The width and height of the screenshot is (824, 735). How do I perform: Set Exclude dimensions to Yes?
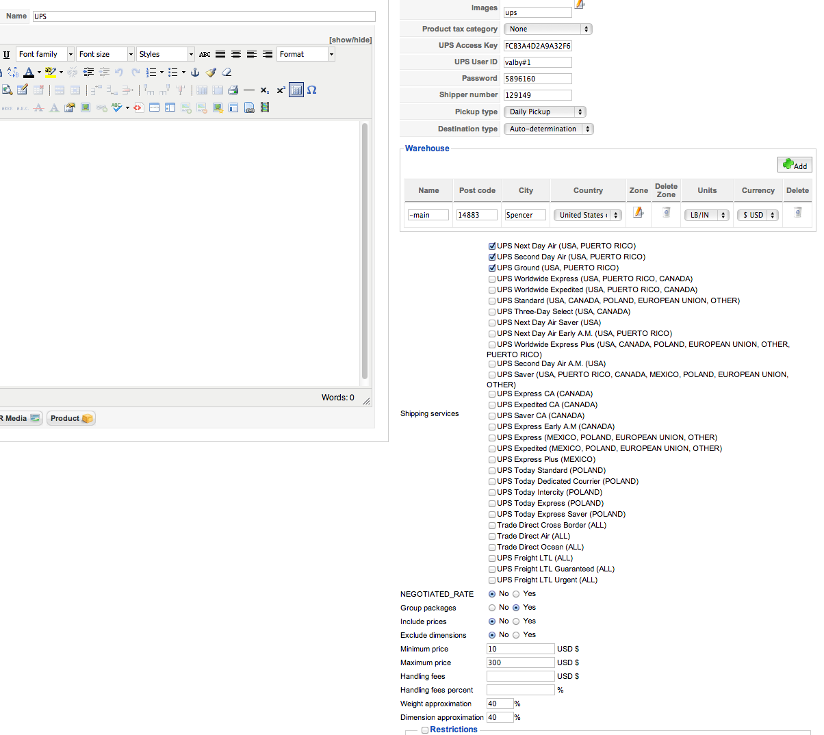pyautogui.click(x=516, y=635)
